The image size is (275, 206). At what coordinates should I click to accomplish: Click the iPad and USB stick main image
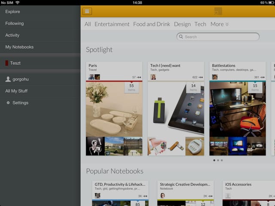(x=176, y=109)
